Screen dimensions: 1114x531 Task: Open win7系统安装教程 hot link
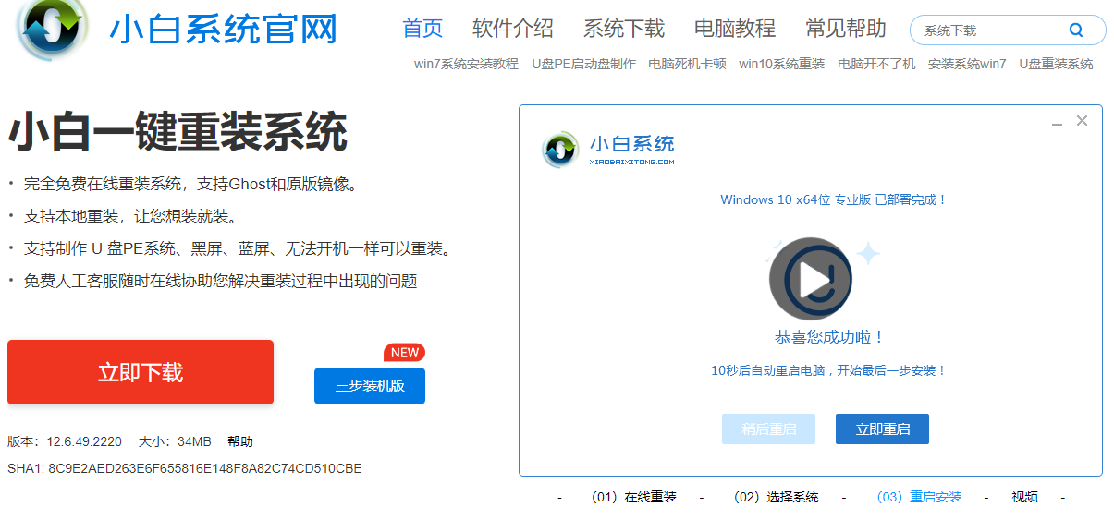pyautogui.click(x=466, y=64)
